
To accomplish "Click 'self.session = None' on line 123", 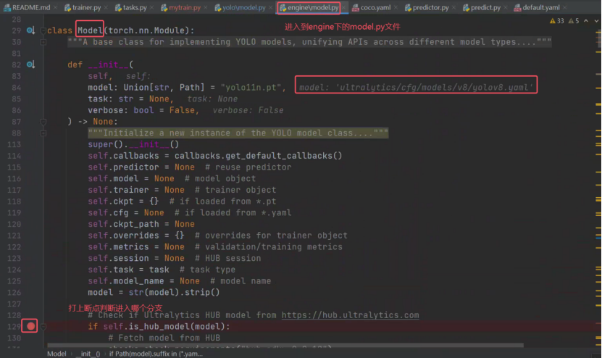I will point(136,259).
